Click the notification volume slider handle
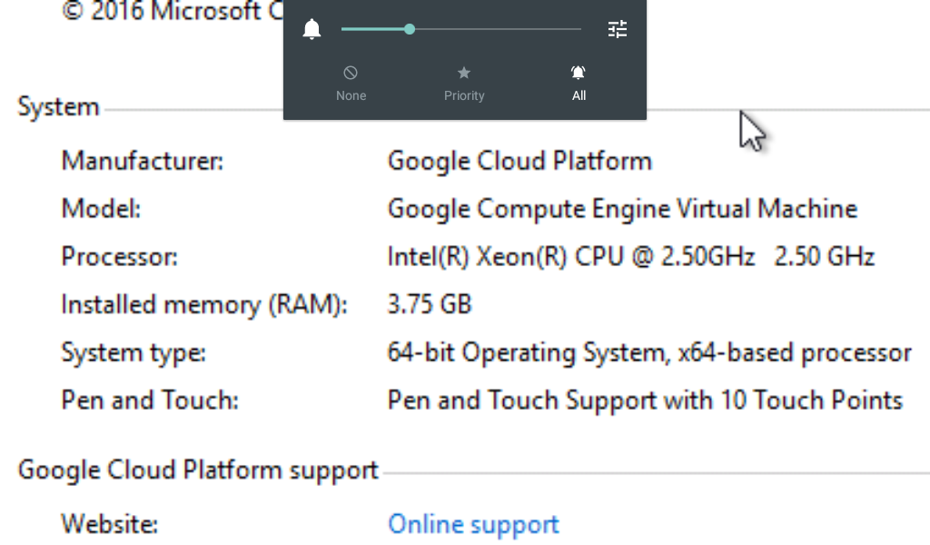Image resolution: width=930 pixels, height=545 pixels. click(x=410, y=29)
